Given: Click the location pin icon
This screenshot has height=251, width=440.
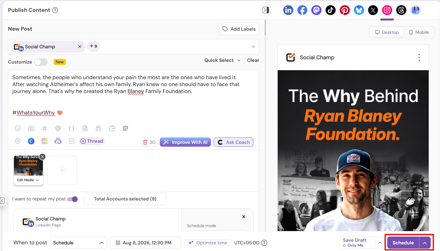Looking at the screenshot, I should (18, 141).
